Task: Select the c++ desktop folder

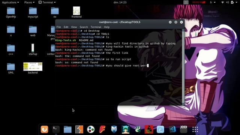Action: [11, 50]
